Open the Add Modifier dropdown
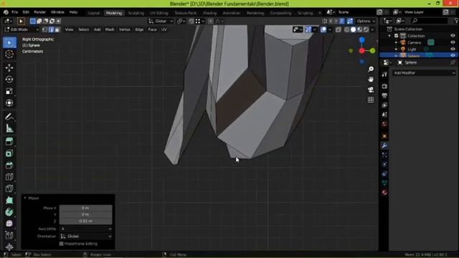This screenshot has width=459, height=258. click(424, 73)
